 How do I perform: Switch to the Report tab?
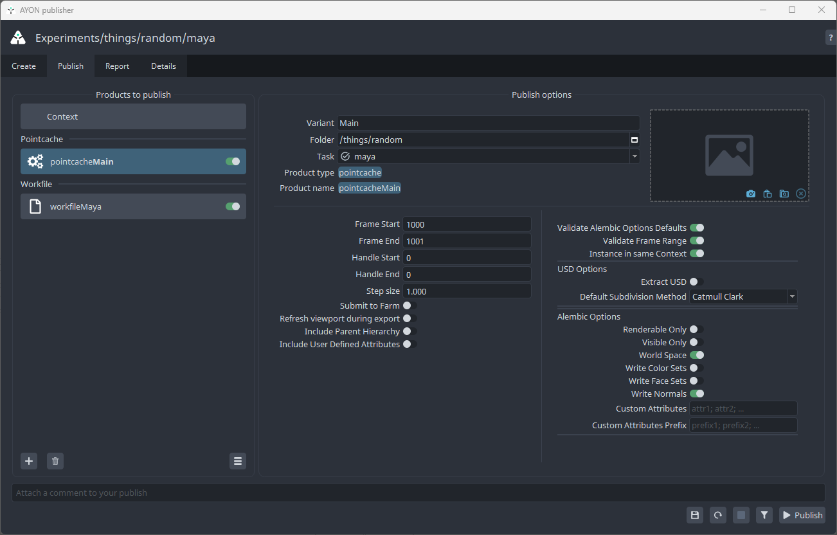pyautogui.click(x=117, y=66)
